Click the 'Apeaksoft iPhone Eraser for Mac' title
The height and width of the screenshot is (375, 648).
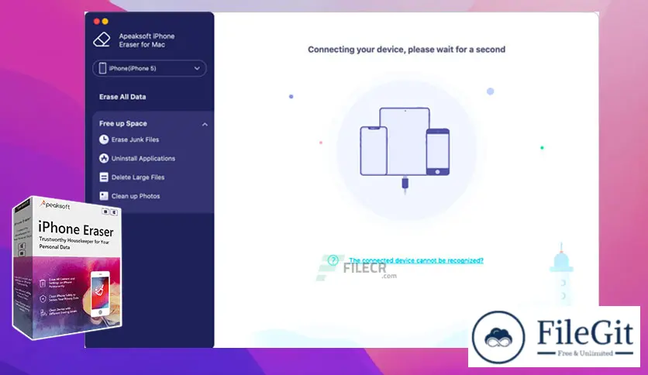point(146,40)
